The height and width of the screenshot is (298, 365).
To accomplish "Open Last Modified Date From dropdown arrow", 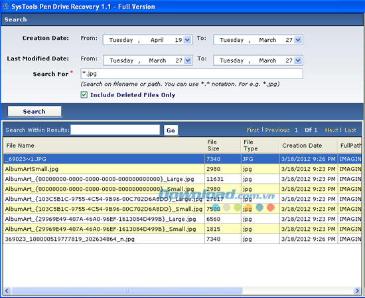I will (x=188, y=61).
